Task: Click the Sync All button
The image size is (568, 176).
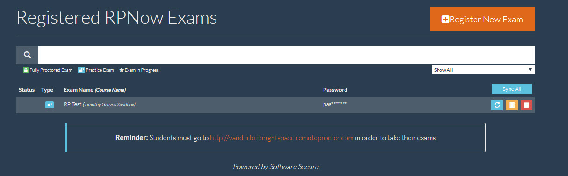Action: 512,89
